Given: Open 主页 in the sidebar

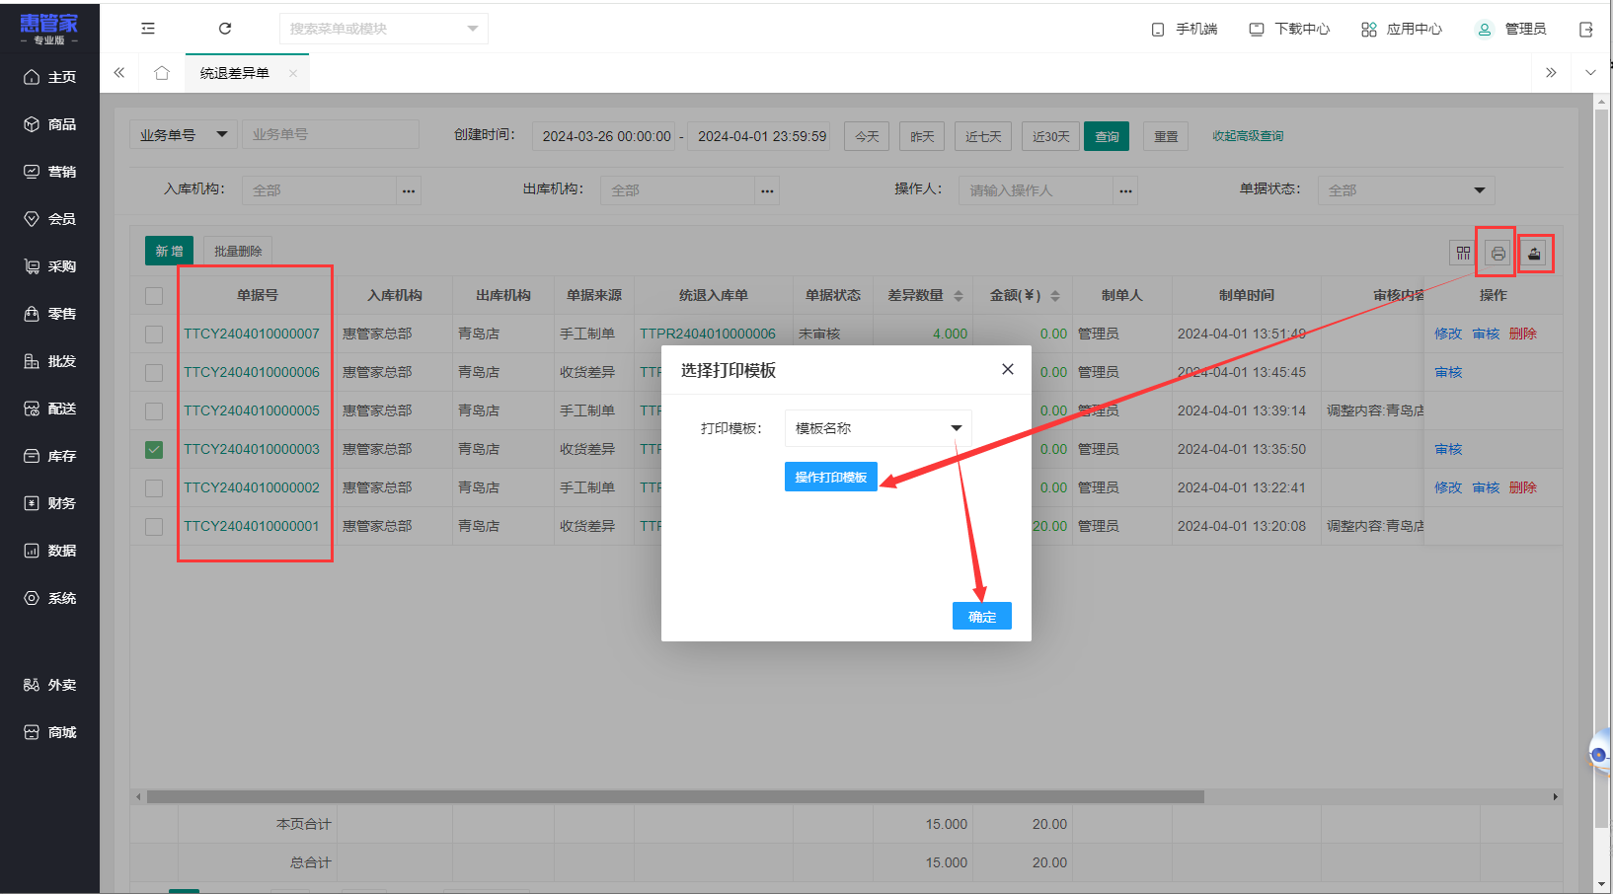Looking at the screenshot, I should [x=49, y=77].
